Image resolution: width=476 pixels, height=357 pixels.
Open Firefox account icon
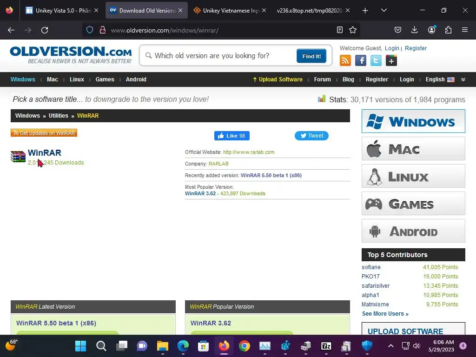coord(431,29)
